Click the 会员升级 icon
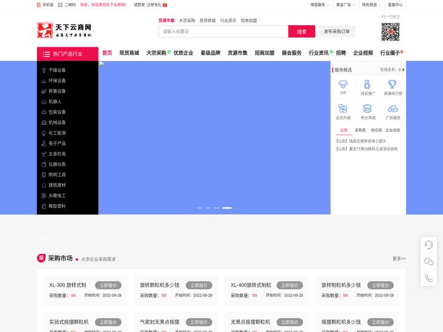443x332 pixels. [343, 108]
